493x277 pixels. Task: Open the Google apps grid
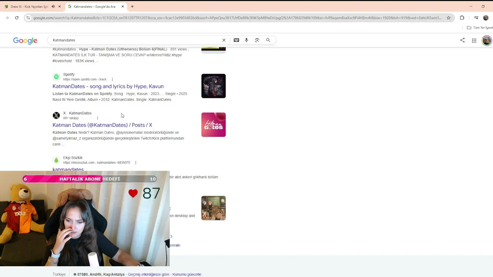coord(474,40)
